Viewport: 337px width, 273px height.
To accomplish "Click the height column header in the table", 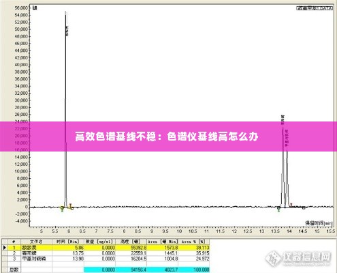I will tap(131, 242).
